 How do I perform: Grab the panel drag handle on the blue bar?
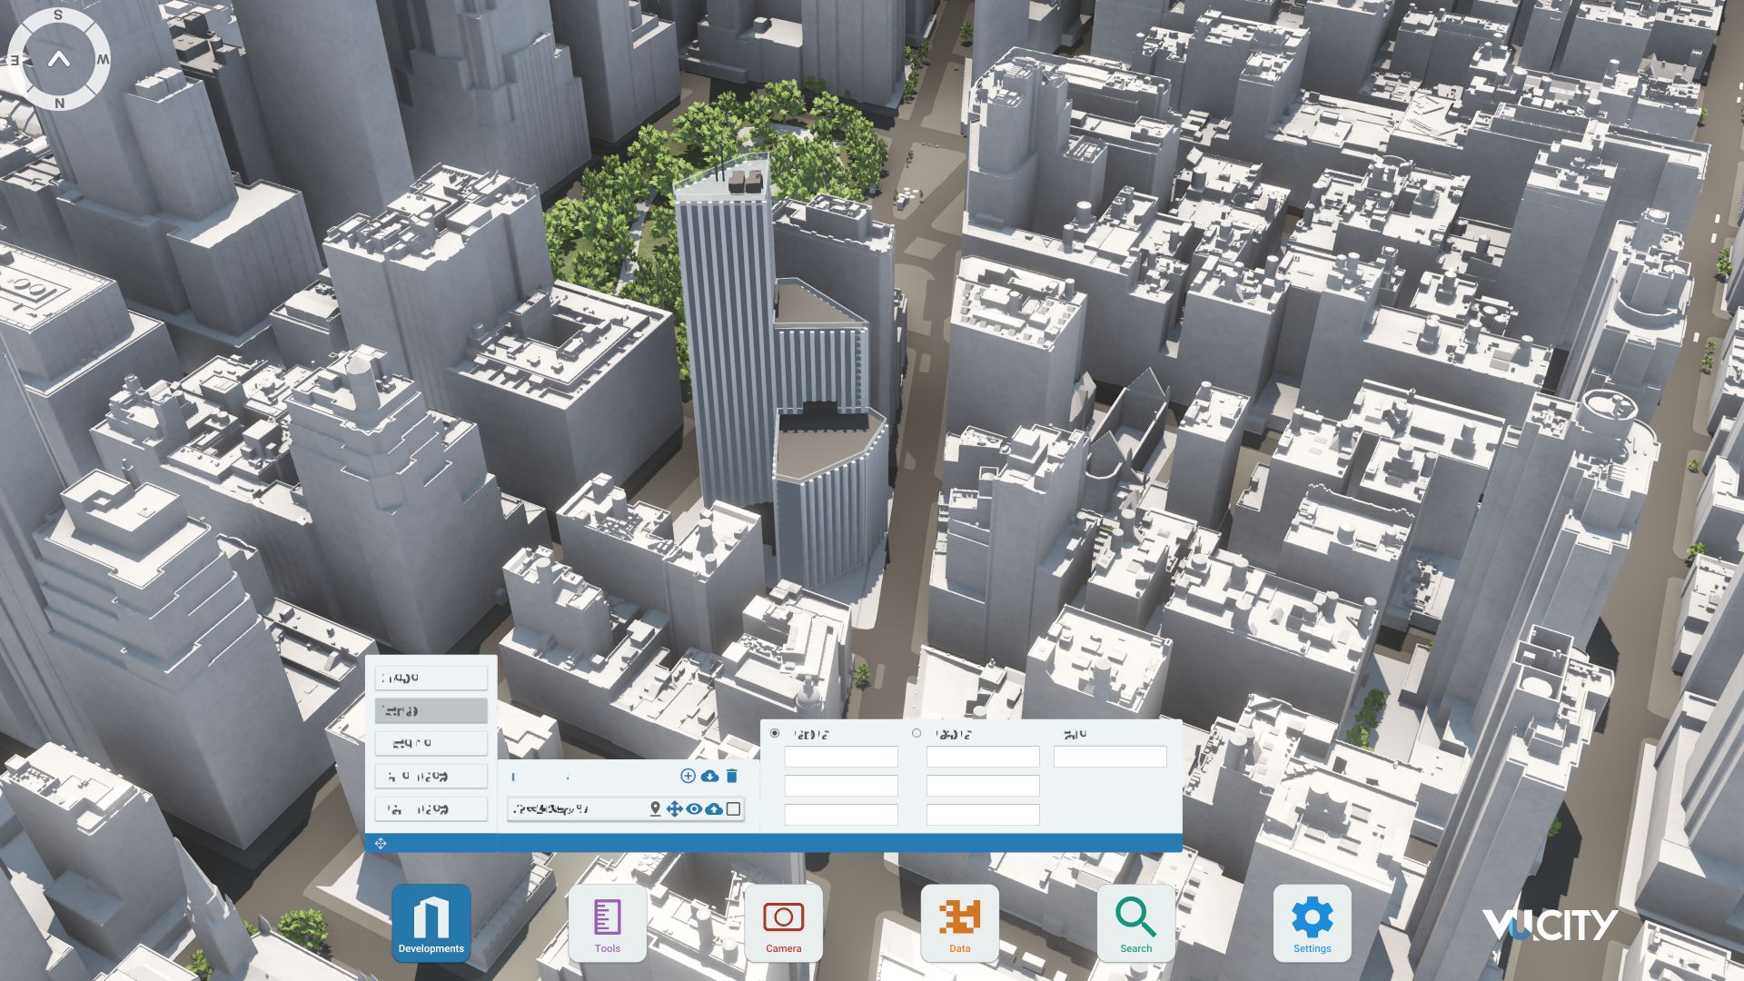(x=381, y=843)
